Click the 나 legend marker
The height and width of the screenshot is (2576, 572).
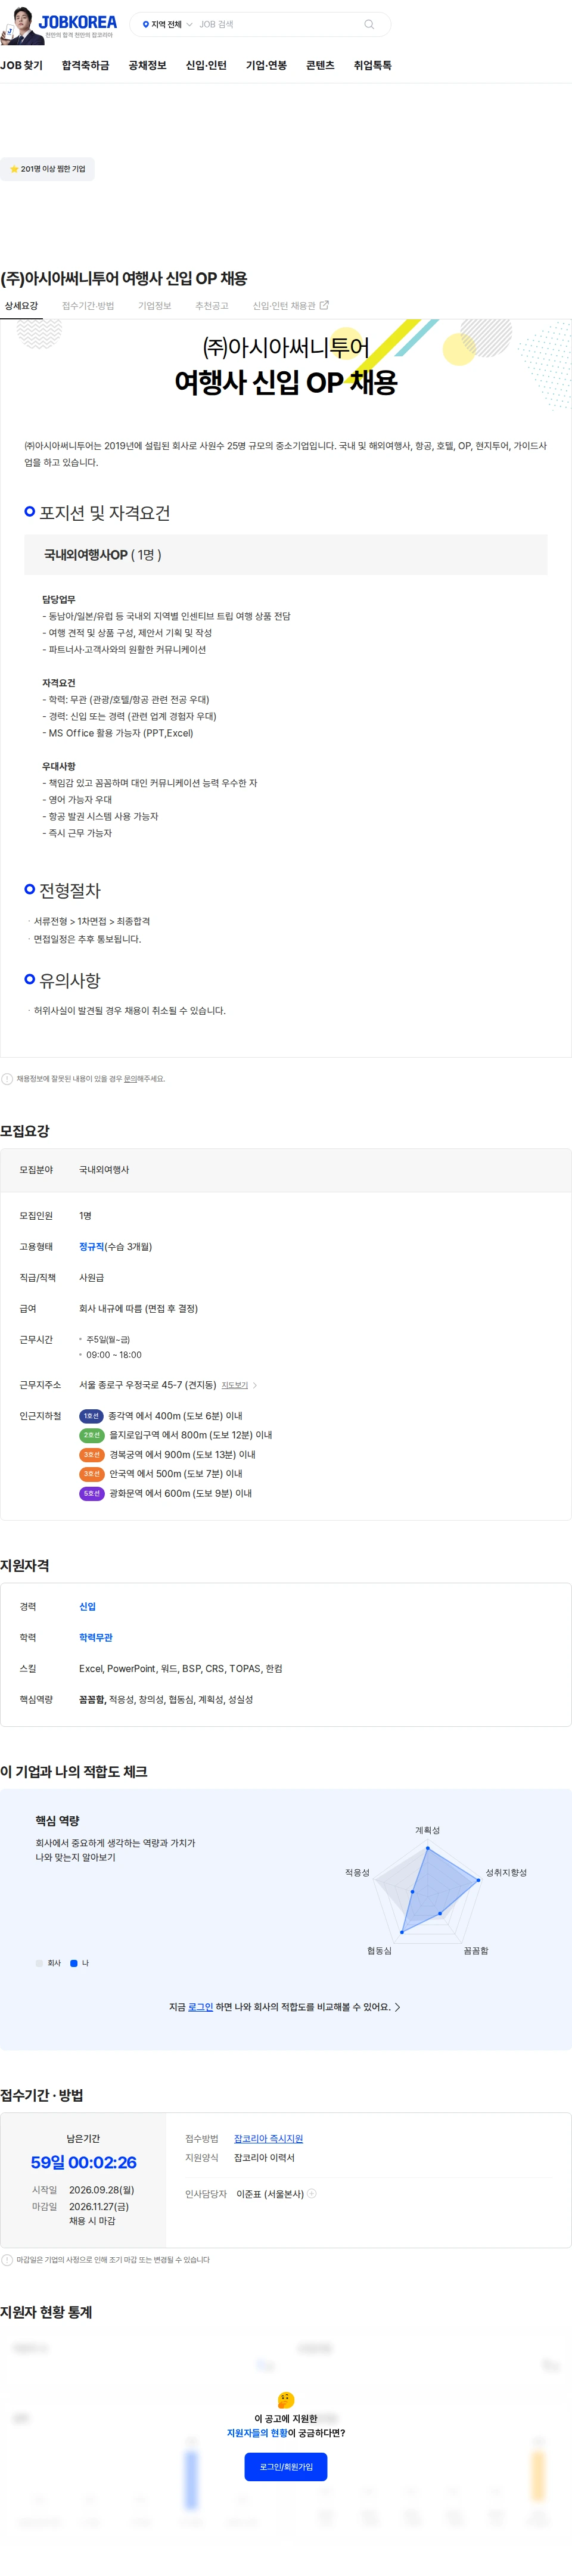(x=74, y=1963)
